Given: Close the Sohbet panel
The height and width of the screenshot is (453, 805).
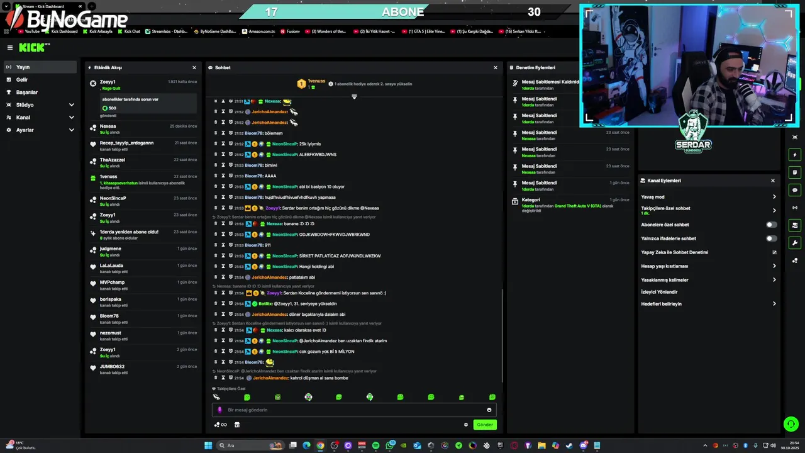Looking at the screenshot, I should (496, 67).
